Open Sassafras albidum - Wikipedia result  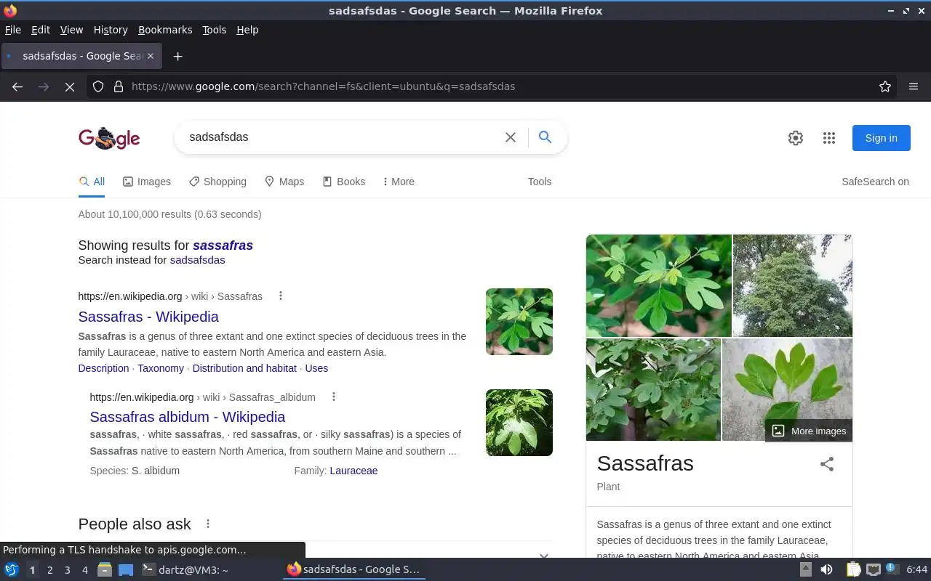188,417
